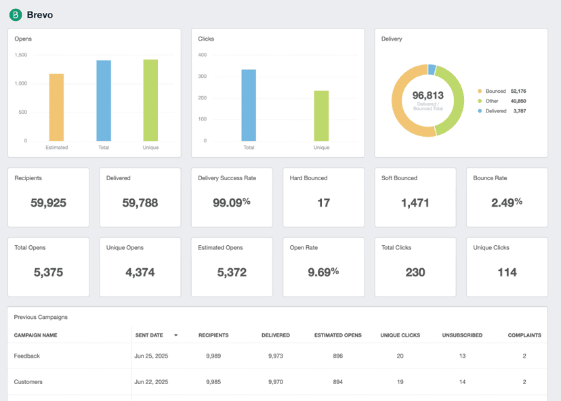Sort the table by Recipients header
The height and width of the screenshot is (401, 561).
coord(214,335)
